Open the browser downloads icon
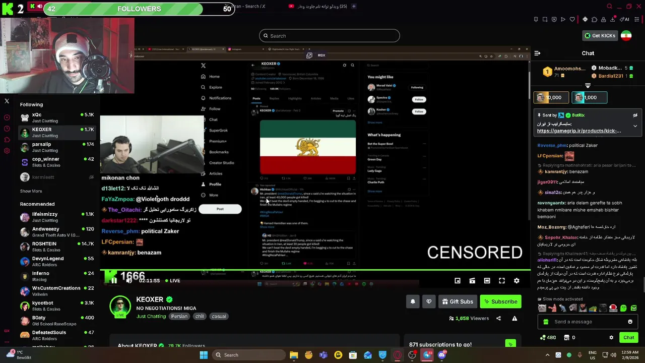The height and width of the screenshot is (363, 645). pyautogui.click(x=612, y=19)
